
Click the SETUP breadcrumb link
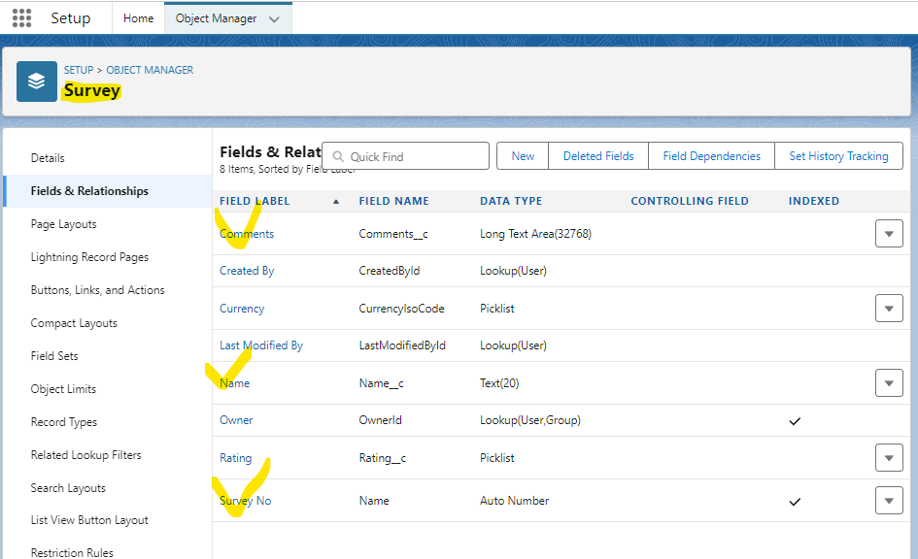(79, 70)
